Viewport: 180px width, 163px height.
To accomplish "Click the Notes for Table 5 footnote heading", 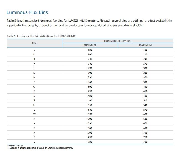I will pos(15,146).
